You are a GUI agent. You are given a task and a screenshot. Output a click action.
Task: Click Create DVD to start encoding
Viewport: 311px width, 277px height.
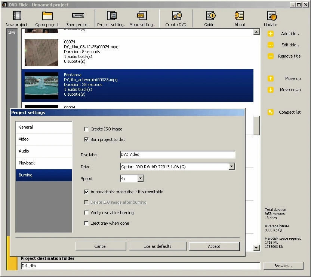pyautogui.click(x=176, y=18)
